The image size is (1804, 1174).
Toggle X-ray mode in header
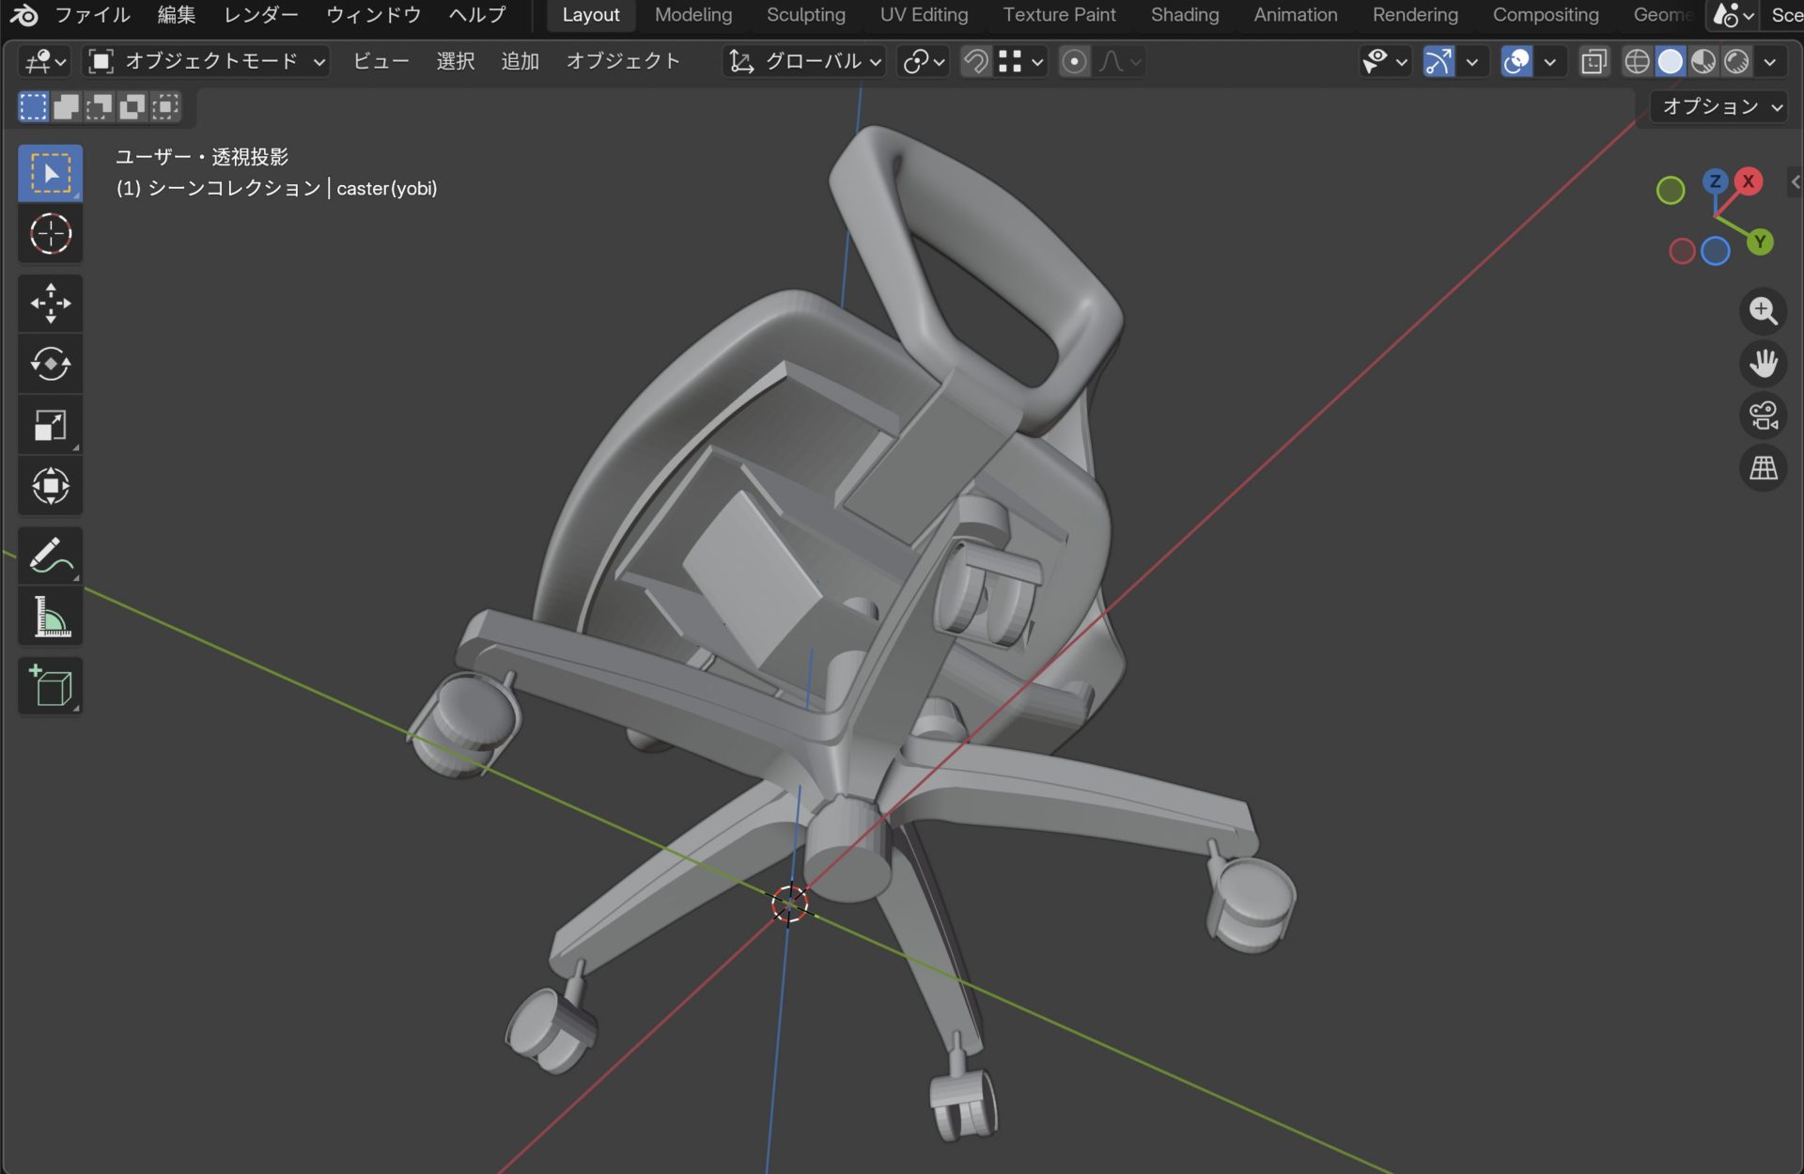(x=1594, y=62)
